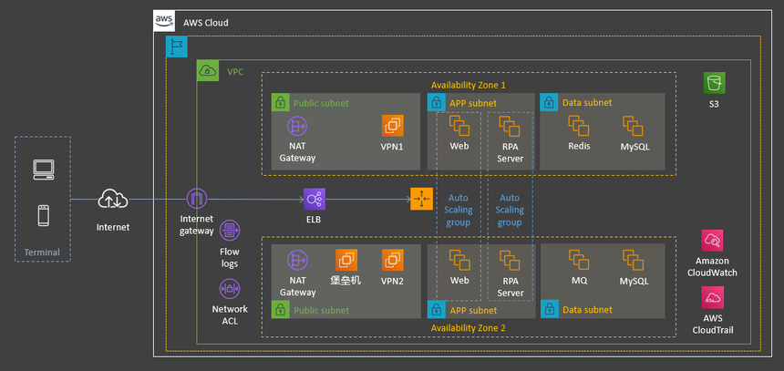The width and height of the screenshot is (784, 371).
Task: Select the MQ label text
Action: 580,281
